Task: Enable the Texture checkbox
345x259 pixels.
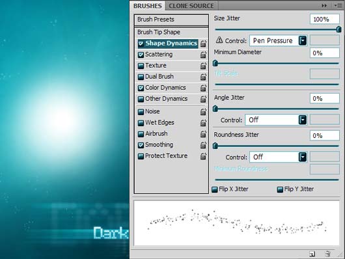Action: tap(141, 66)
